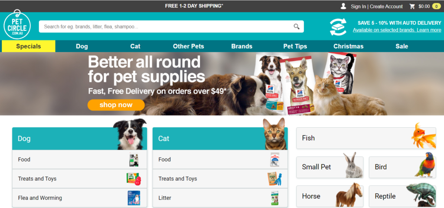
Task: Select Flea and Worming under Dog
Action: click(x=80, y=198)
